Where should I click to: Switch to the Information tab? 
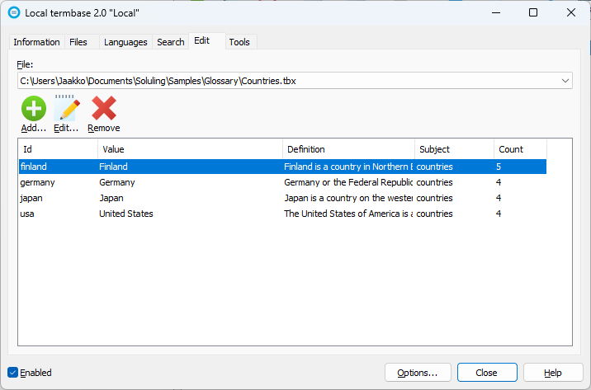pos(36,42)
